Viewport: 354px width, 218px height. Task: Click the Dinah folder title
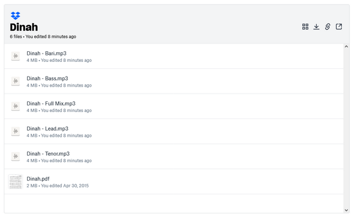[x=24, y=27]
